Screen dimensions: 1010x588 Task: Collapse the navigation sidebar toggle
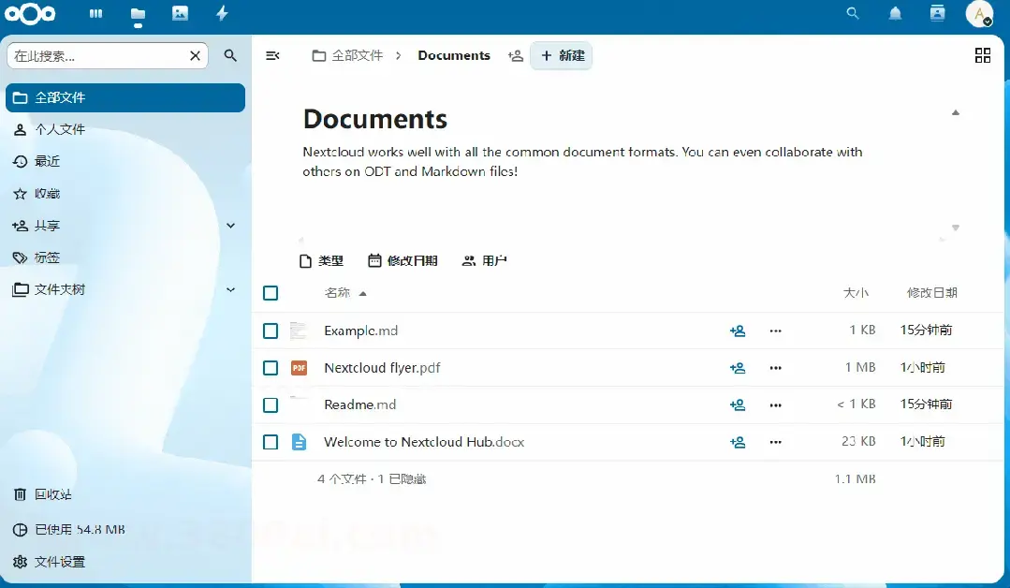(x=272, y=55)
